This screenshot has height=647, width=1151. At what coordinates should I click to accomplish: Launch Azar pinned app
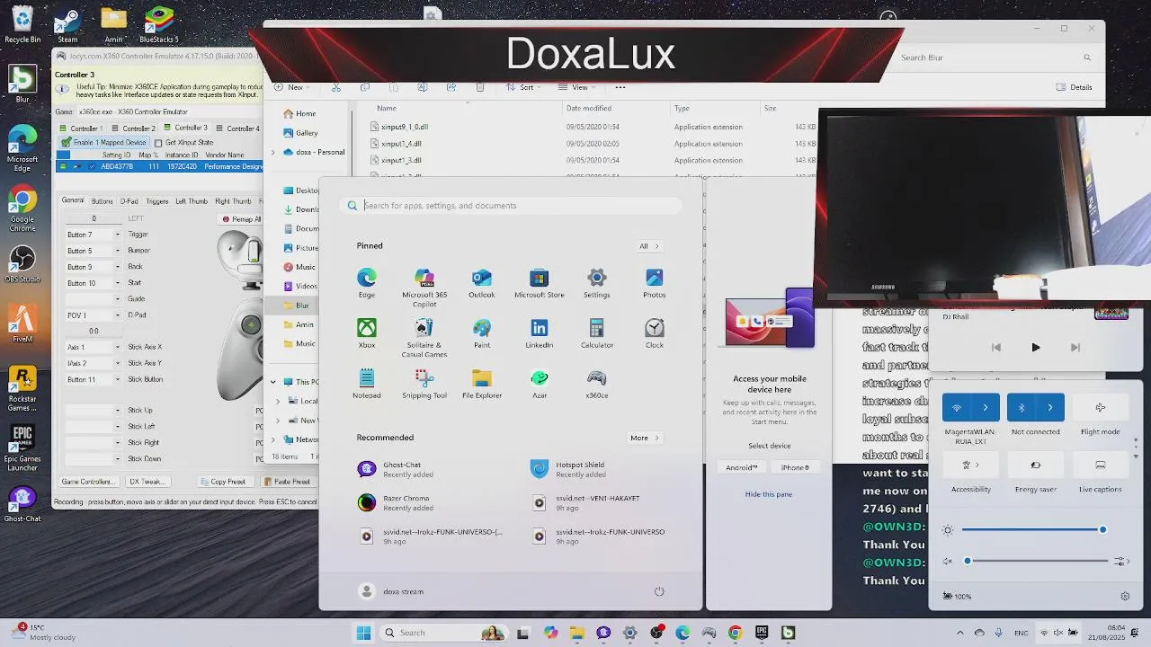540,384
